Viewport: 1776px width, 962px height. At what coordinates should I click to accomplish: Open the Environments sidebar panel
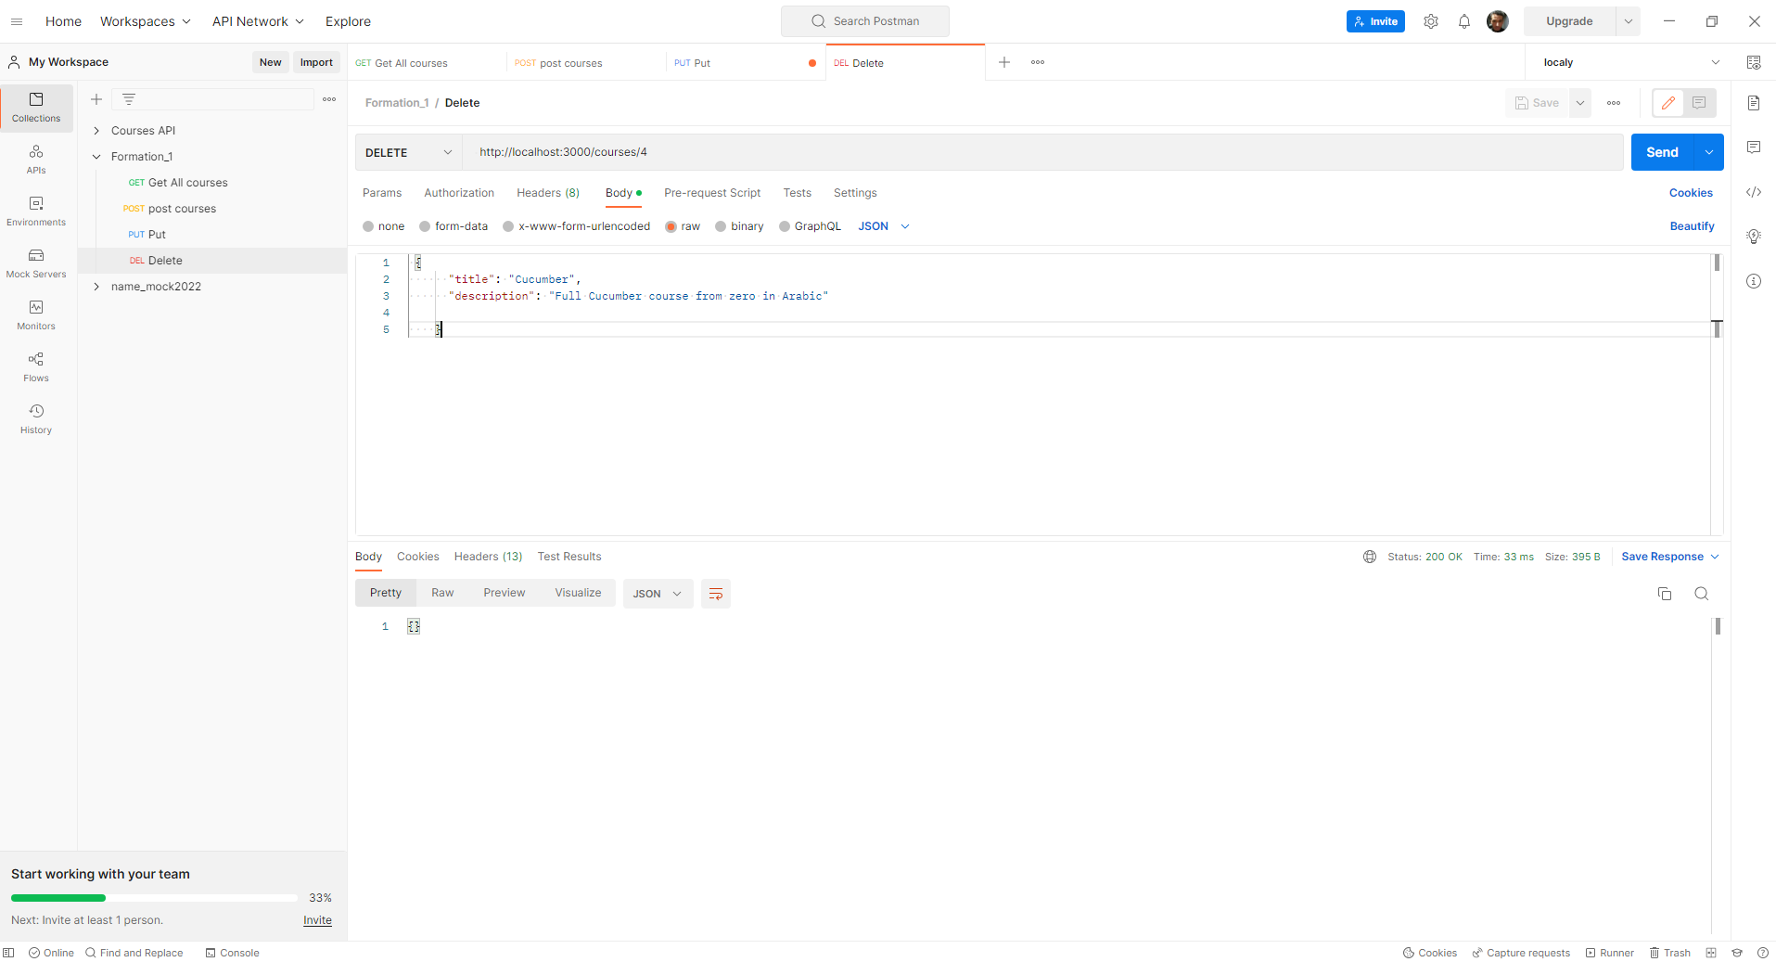tap(35, 212)
